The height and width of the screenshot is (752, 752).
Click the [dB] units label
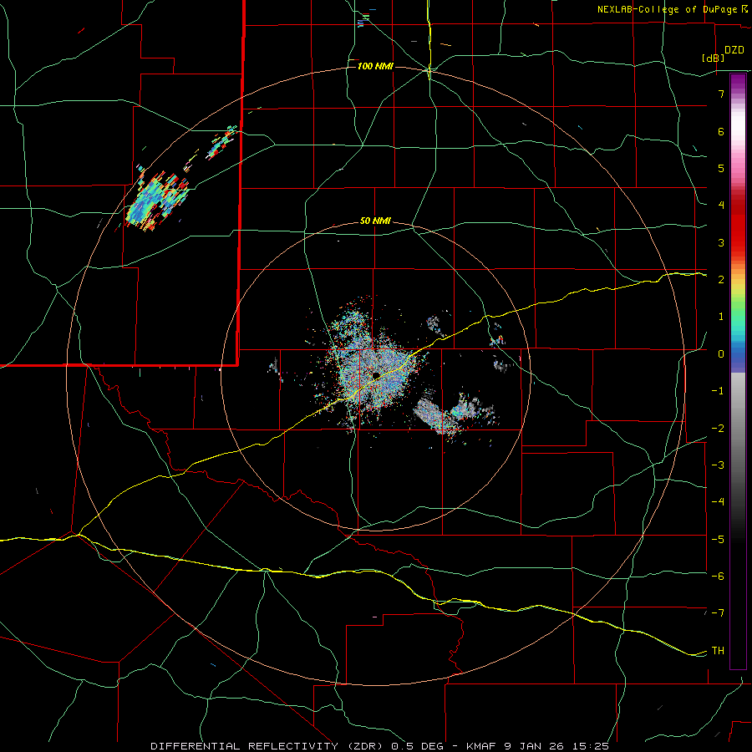tap(713, 58)
